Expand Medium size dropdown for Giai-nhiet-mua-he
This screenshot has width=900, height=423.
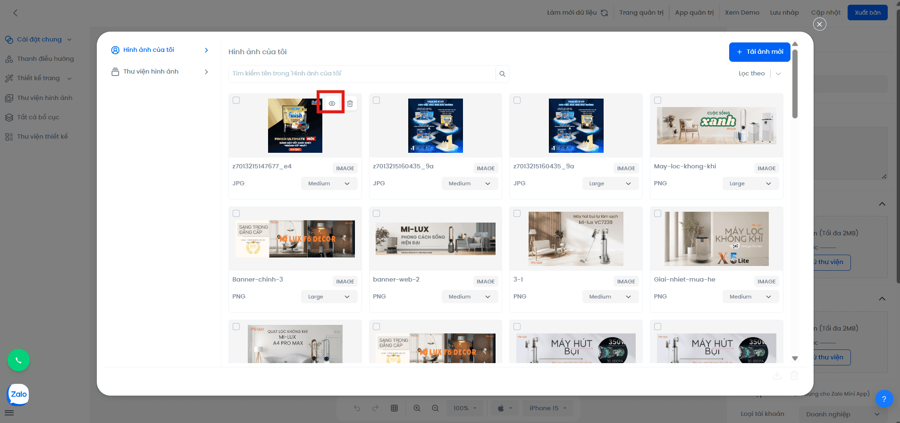coord(750,297)
